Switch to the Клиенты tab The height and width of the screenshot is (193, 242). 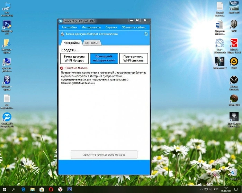(x=91, y=43)
